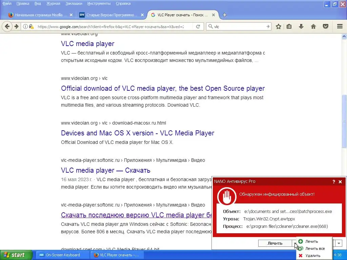Open the Файл menu

(x=7, y=3)
